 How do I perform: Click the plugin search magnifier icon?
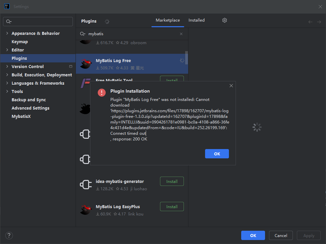[x=82, y=34]
